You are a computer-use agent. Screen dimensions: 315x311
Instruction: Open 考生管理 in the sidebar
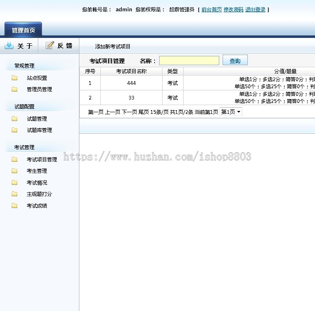pyautogui.click(x=37, y=171)
